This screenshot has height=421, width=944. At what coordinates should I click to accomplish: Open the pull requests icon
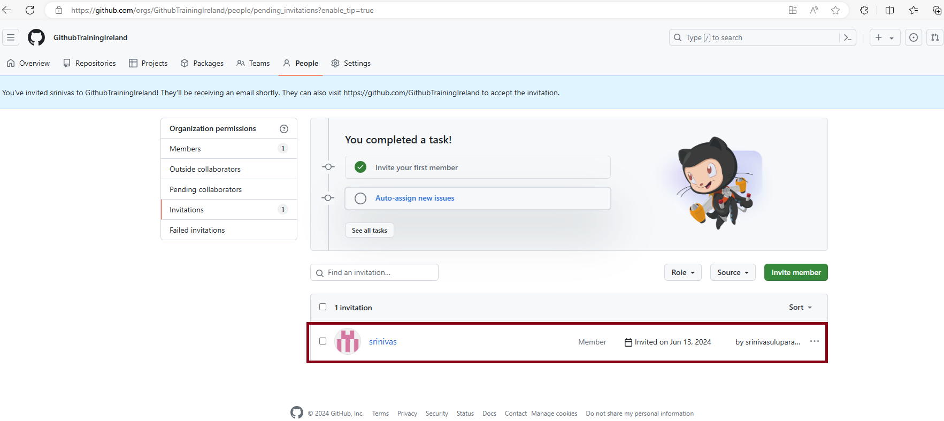(x=935, y=37)
